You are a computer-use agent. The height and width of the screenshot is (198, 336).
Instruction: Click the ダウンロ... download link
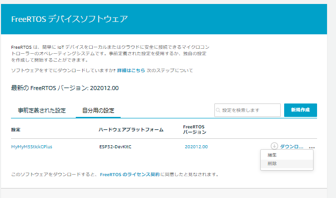coord(292,146)
